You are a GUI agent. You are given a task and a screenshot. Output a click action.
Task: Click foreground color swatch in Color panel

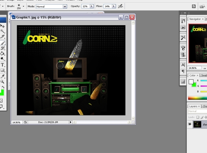point(191,82)
